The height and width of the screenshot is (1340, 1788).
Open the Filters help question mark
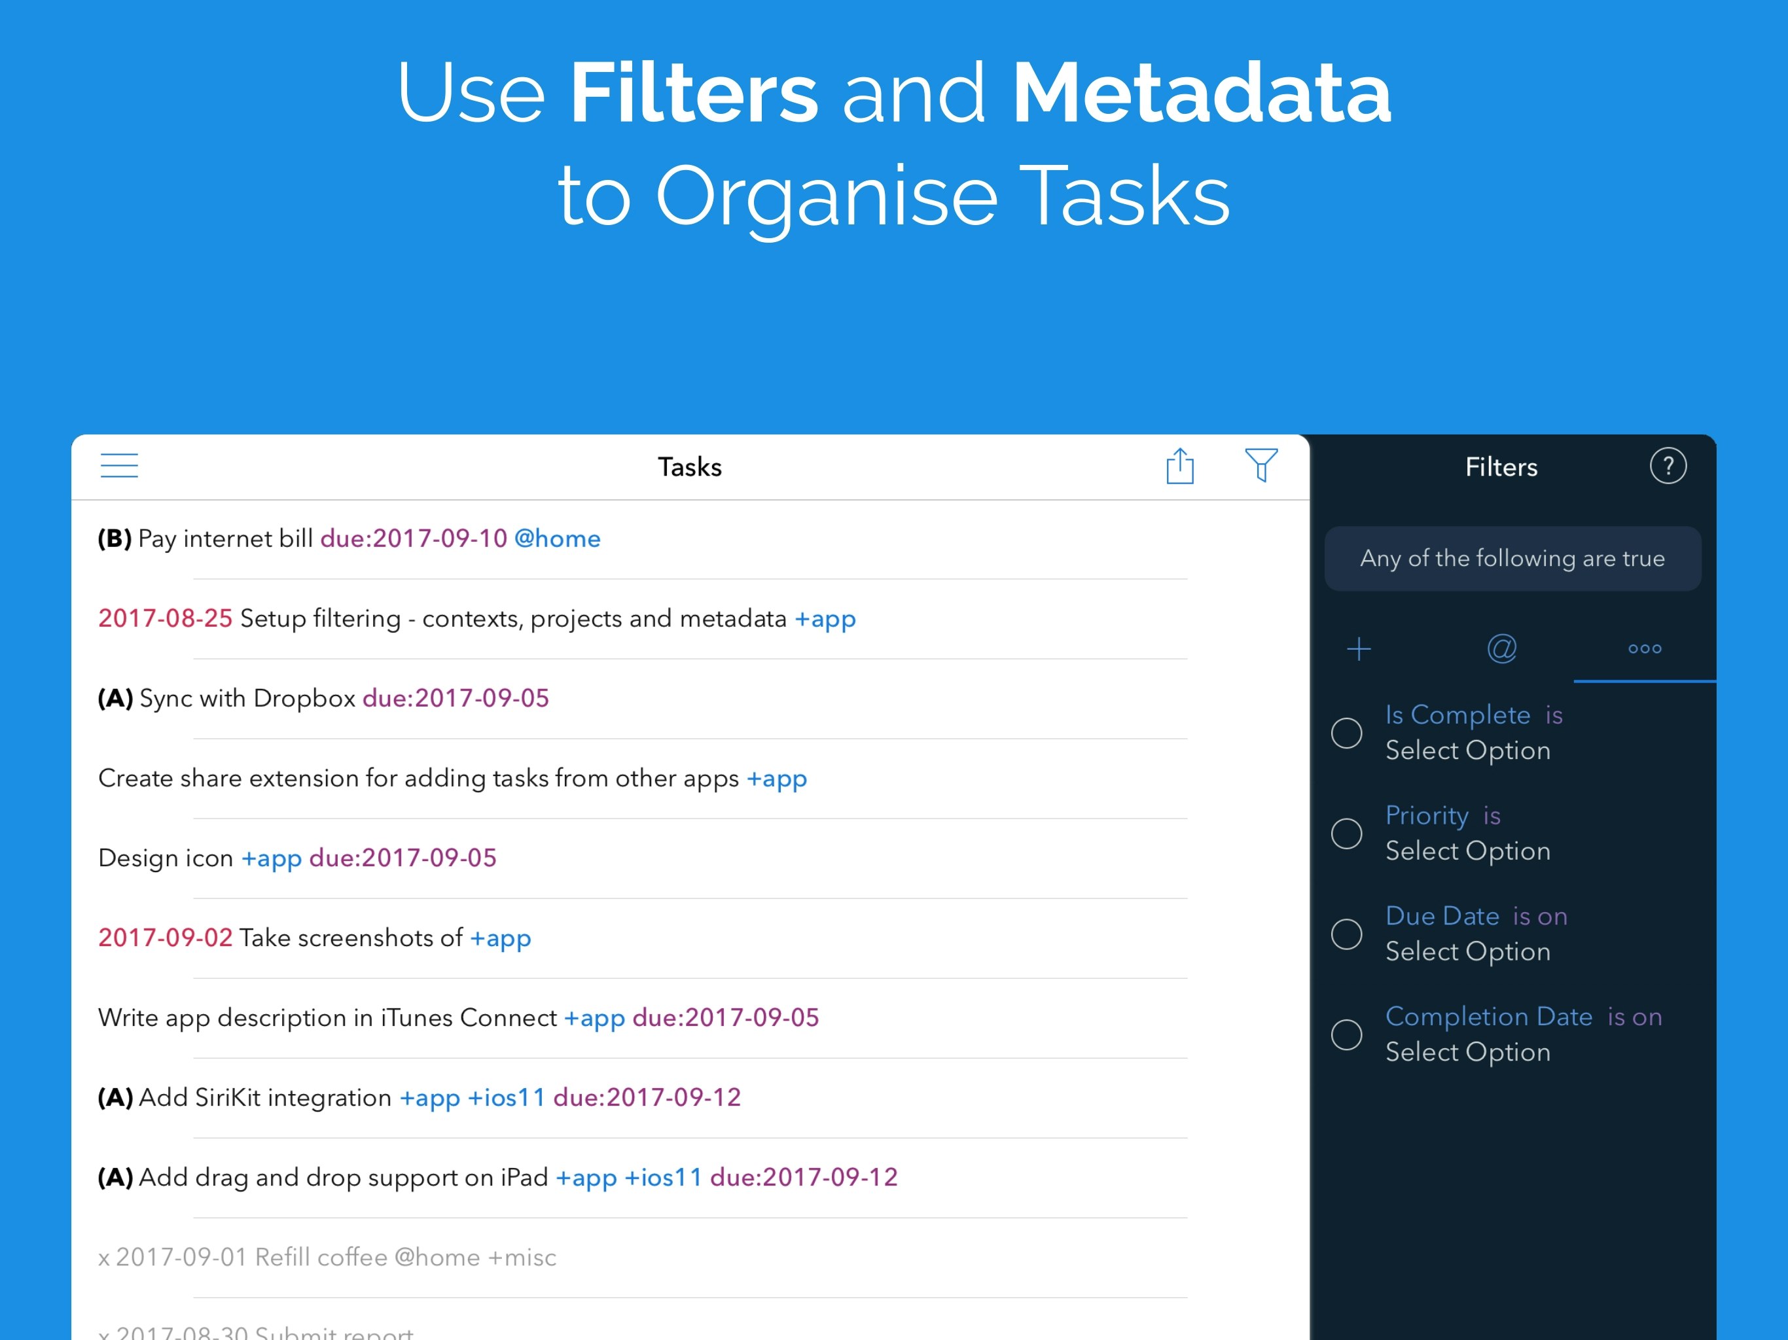[x=1669, y=465]
